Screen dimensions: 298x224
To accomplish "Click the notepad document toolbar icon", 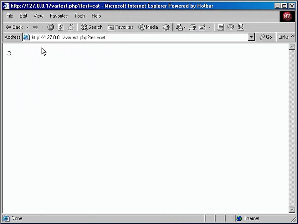I will click(x=221, y=27).
